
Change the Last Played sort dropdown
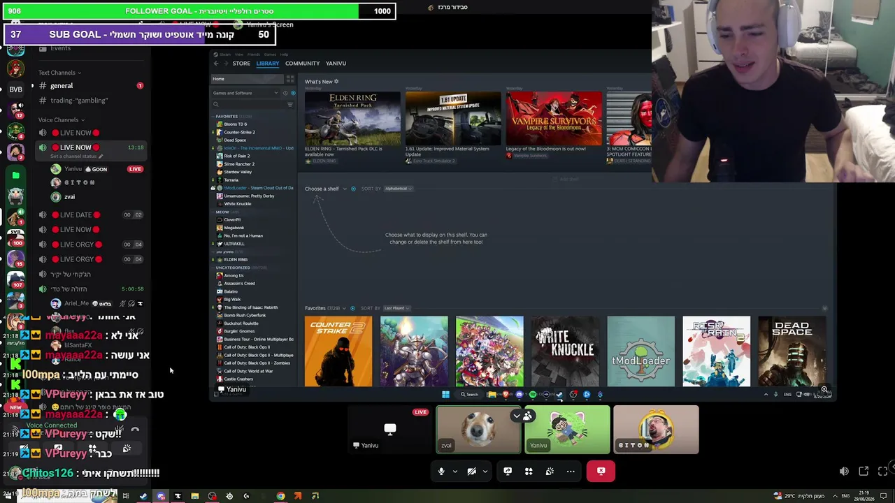(x=396, y=308)
